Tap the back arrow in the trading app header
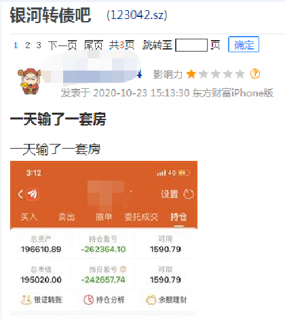Viewport: 285px width, 319px height. [x=20, y=194]
